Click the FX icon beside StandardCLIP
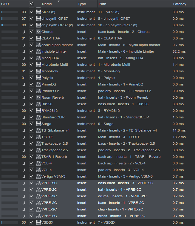This screenshot has width=195, height=226. pos(38,117)
